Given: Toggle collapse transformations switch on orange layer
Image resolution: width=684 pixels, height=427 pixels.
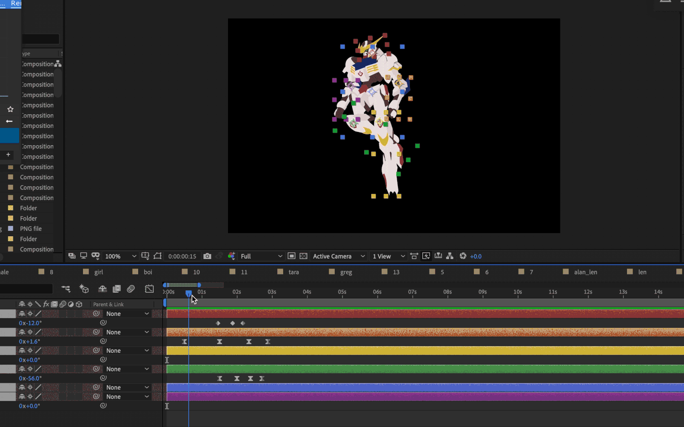Looking at the screenshot, I should coord(30,332).
